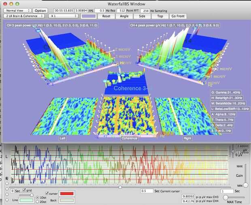Toggle the cursor checkbox

point(47,193)
